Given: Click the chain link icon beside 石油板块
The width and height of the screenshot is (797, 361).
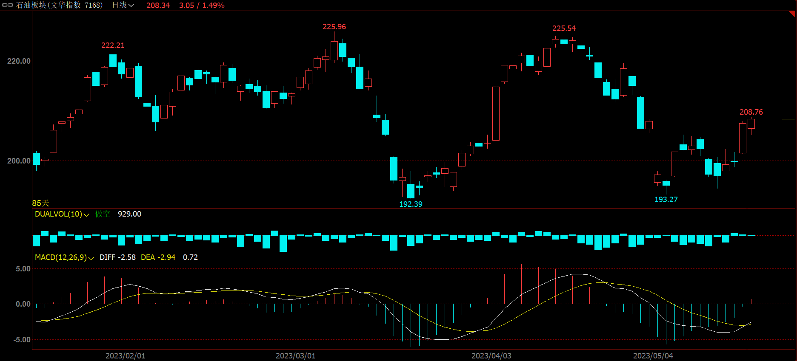Looking at the screenshot, I should point(8,5).
